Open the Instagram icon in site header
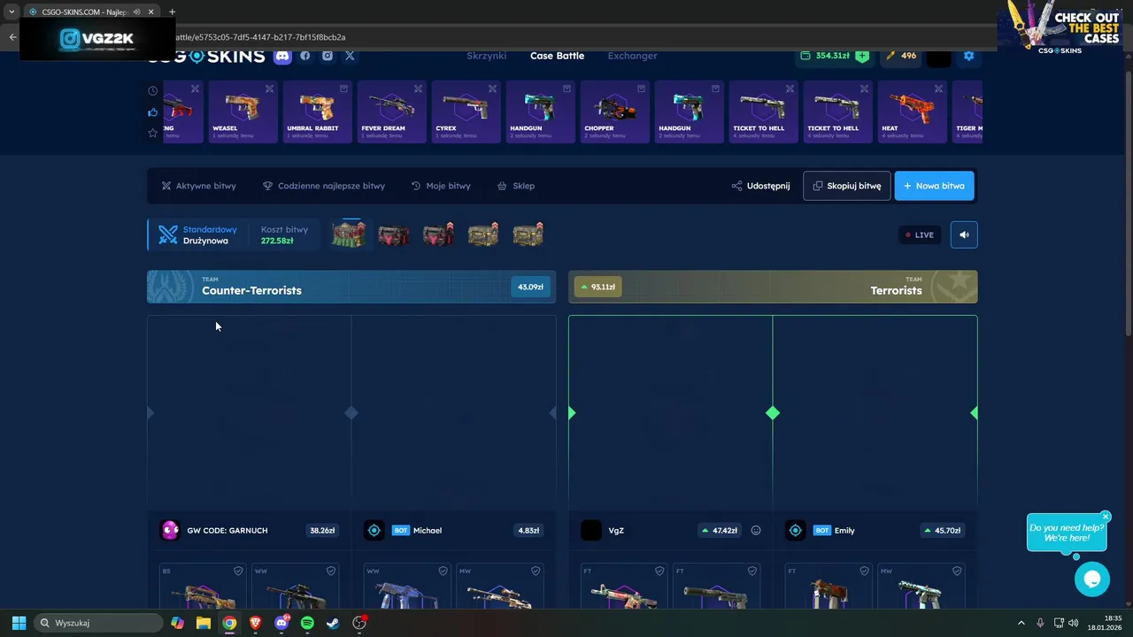 [x=328, y=56]
